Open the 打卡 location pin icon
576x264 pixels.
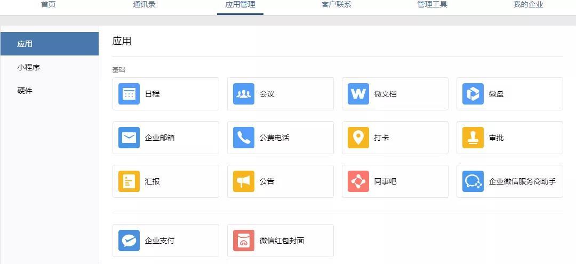(x=358, y=138)
